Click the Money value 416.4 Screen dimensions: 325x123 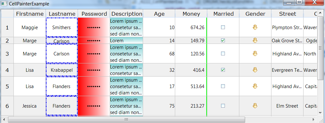[x=198, y=70]
